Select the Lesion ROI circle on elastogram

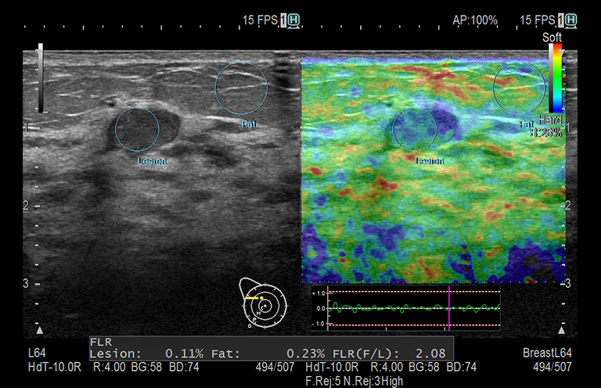click(x=415, y=129)
